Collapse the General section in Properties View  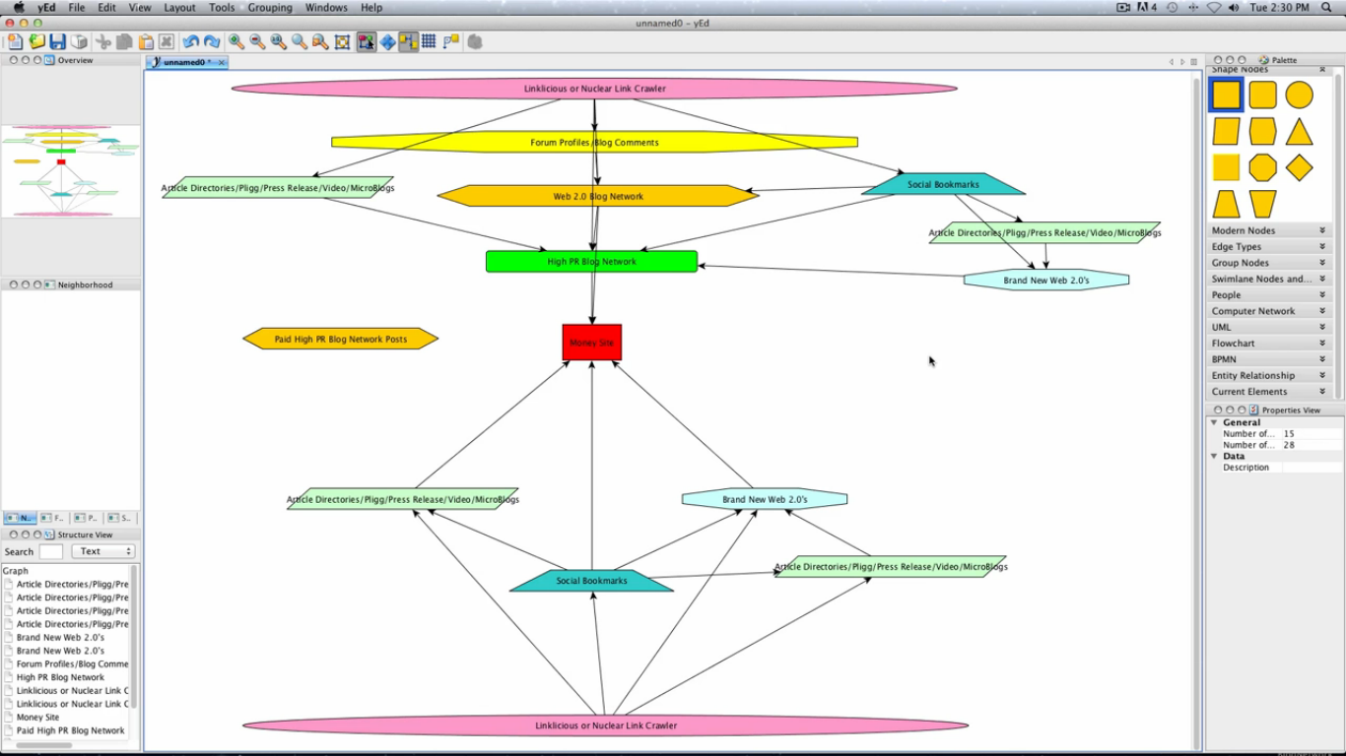click(x=1214, y=422)
